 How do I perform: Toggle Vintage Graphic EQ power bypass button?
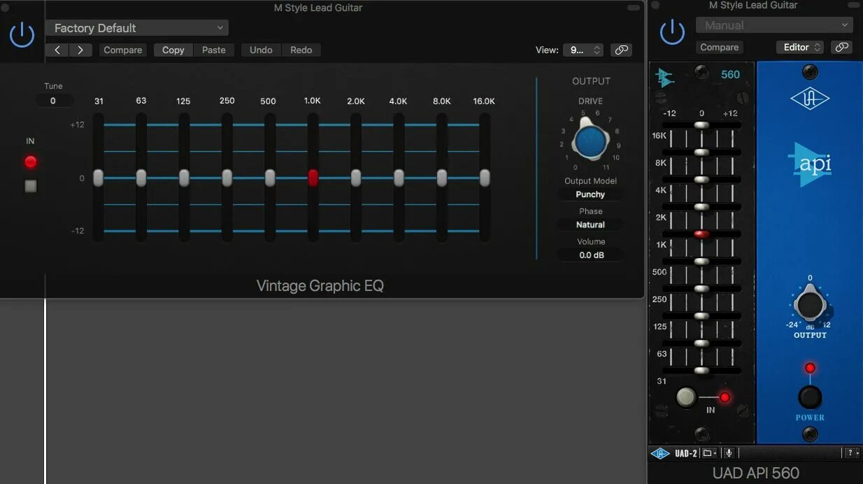pos(22,34)
